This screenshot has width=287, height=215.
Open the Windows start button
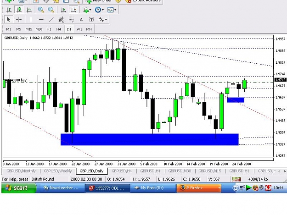click(19, 187)
